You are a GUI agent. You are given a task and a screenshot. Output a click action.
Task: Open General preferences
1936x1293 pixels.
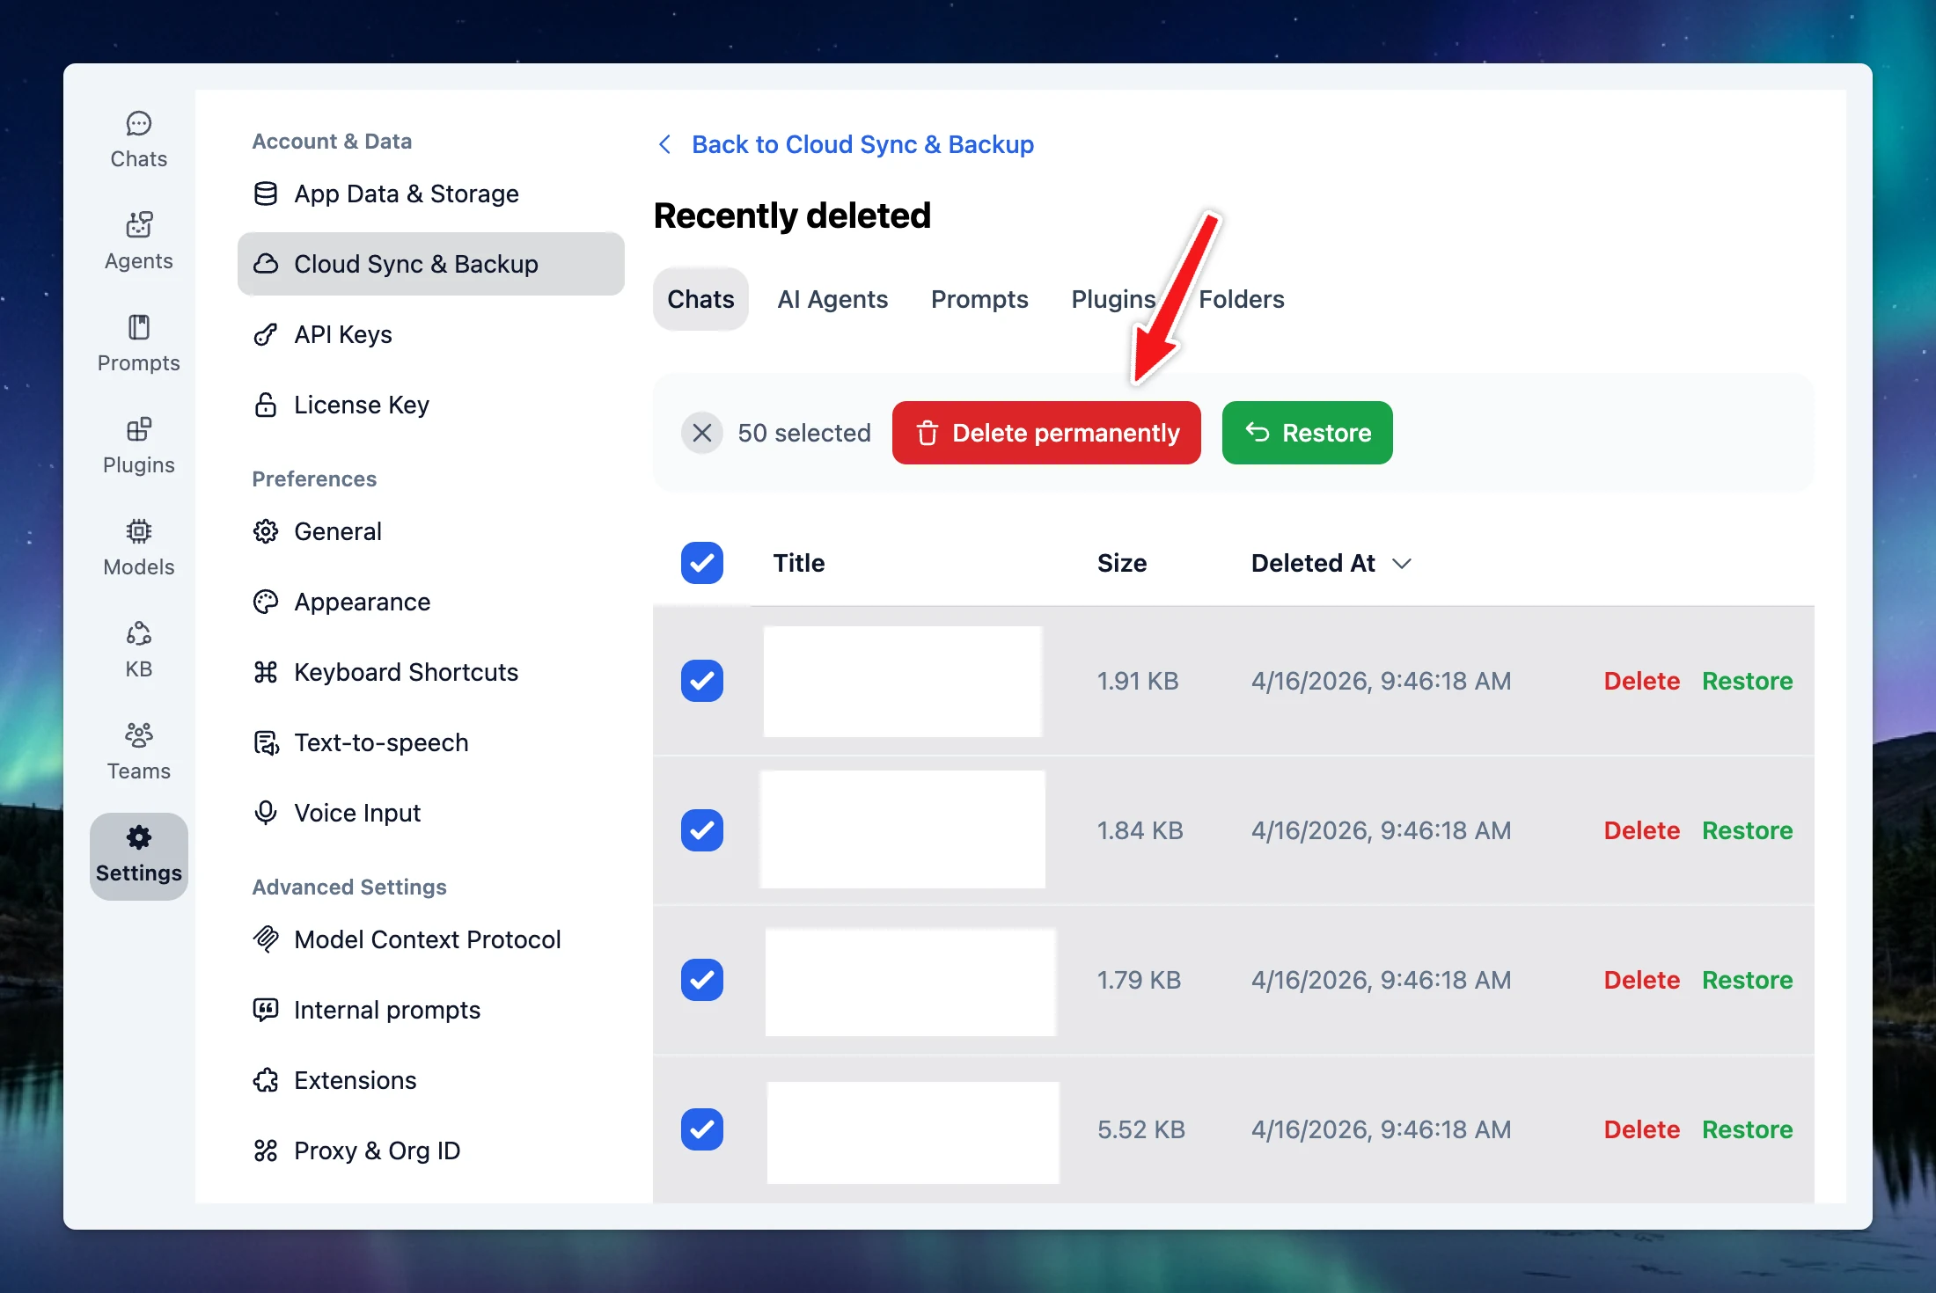pos(430,531)
